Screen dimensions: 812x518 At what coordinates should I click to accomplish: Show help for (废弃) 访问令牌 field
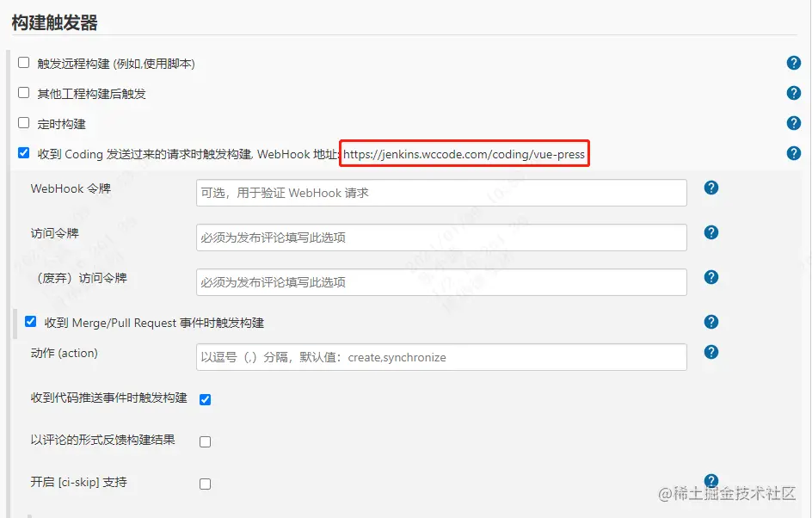[x=711, y=278]
